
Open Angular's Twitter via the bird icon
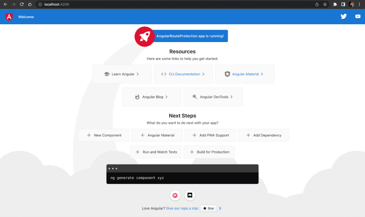tap(343, 16)
